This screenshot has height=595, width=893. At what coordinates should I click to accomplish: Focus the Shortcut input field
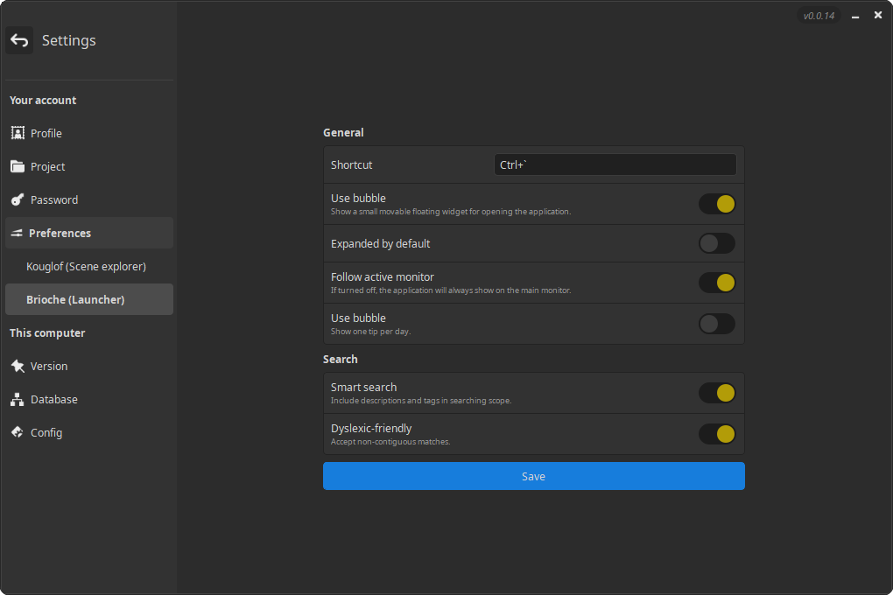click(x=615, y=164)
